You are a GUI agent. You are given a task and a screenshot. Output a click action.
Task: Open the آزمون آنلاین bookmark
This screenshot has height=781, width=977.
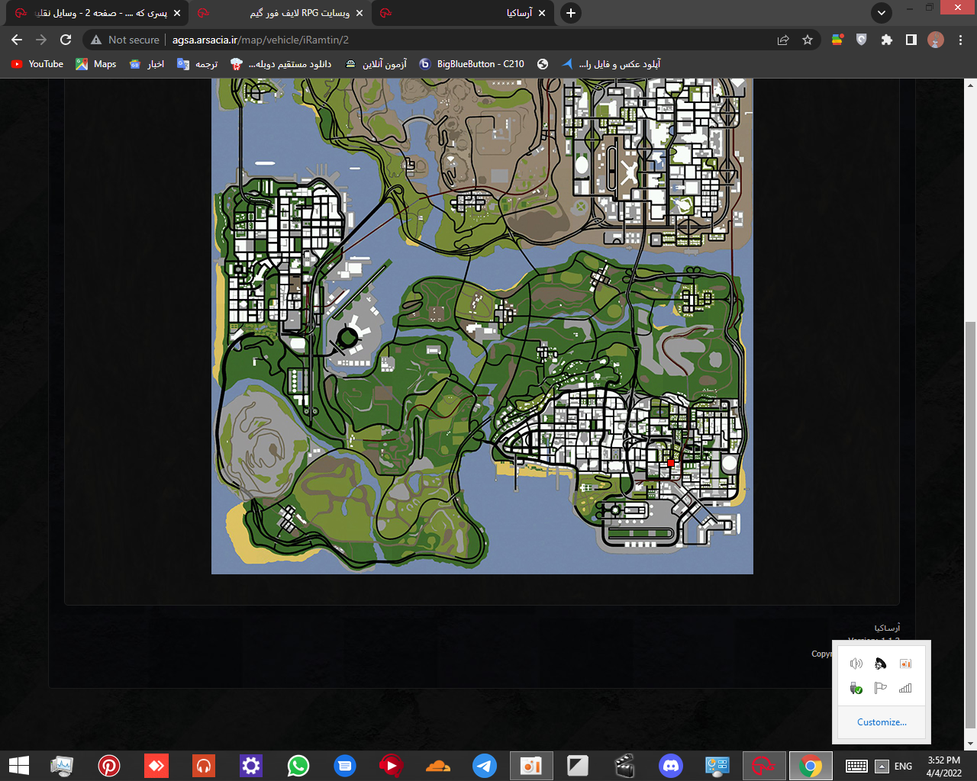coord(376,64)
